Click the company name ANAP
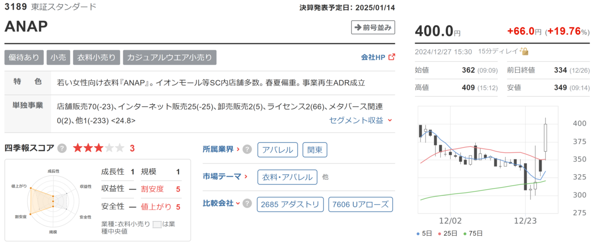 pyautogui.click(x=27, y=27)
